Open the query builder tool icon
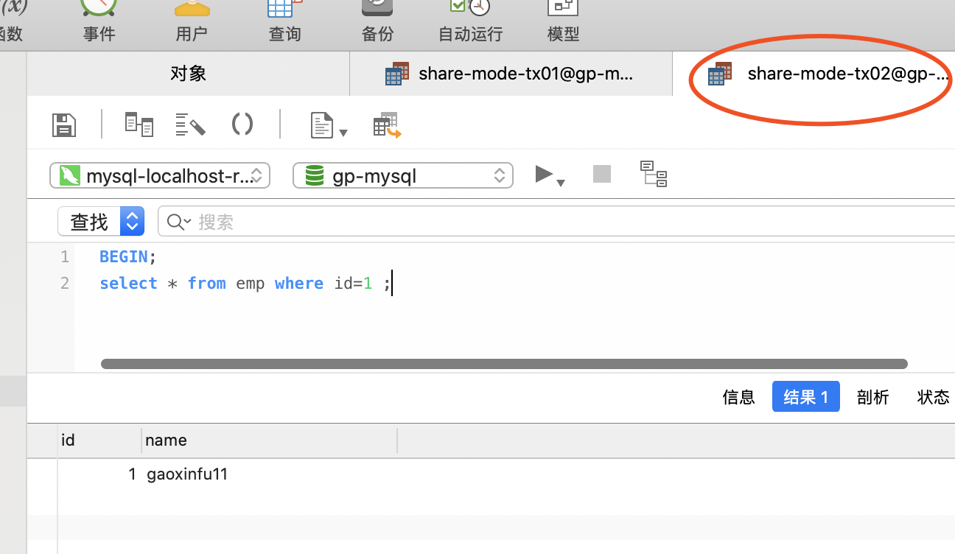 tap(139, 125)
